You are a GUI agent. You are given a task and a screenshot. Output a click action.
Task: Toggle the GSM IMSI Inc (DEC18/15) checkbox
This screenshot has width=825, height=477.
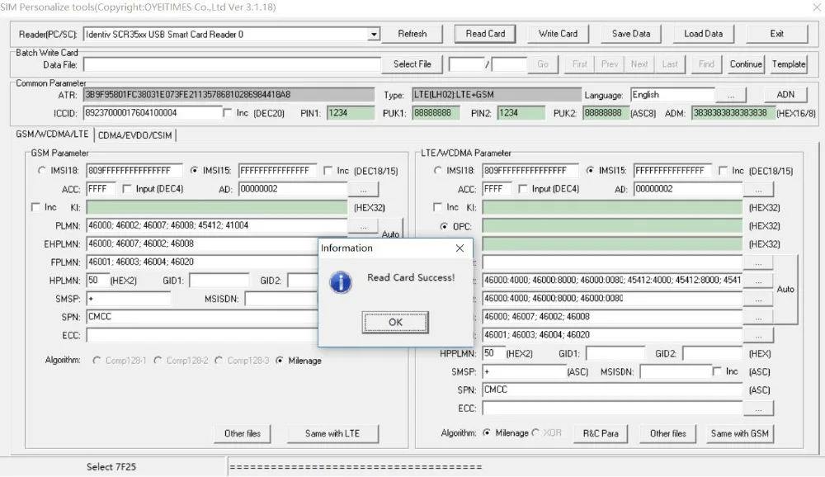pos(328,171)
